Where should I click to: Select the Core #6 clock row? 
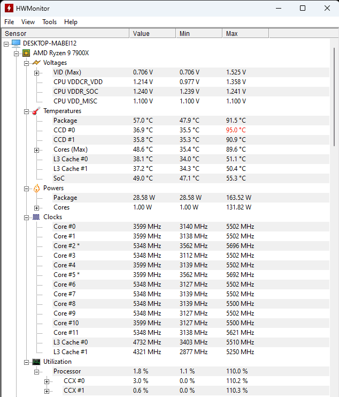[191, 284]
